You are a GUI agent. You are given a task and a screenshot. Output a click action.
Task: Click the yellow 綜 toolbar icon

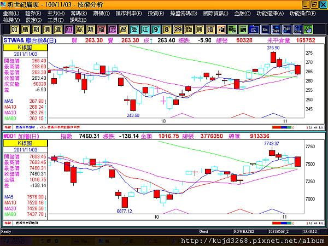point(79,30)
